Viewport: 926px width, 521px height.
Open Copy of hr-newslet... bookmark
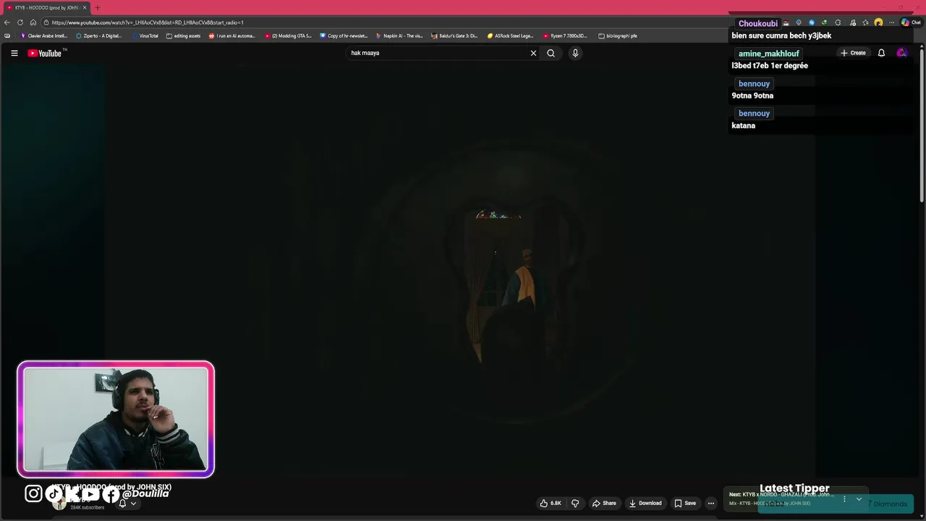coord(344,35)
